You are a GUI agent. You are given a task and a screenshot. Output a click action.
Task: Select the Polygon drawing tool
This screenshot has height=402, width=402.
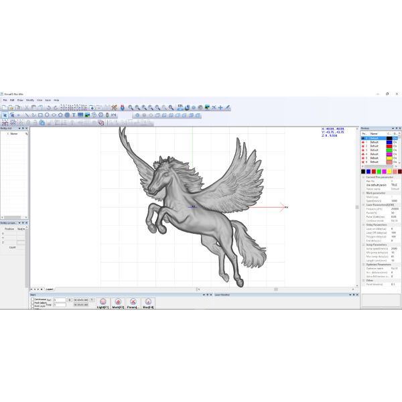[x=60, y=115]
